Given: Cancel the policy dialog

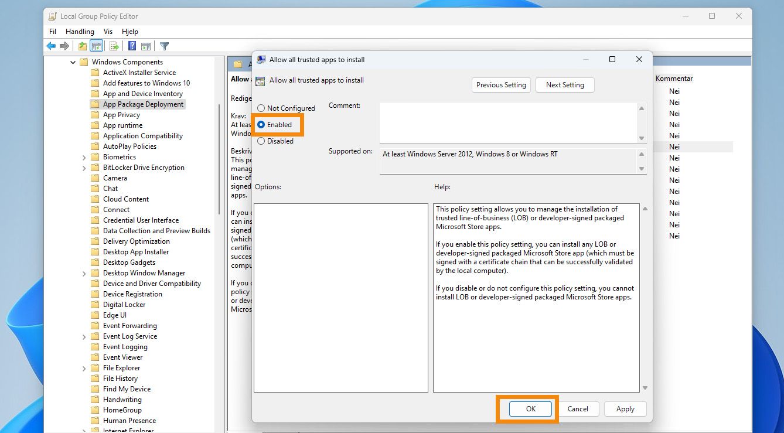Looking at the screenshot, I should click(x=578, y=409).
